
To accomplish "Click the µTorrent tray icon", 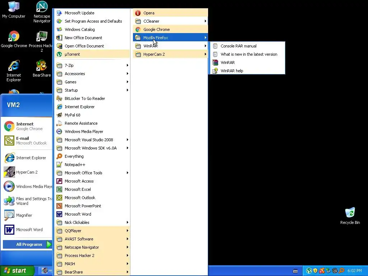I will coord(309,271).
